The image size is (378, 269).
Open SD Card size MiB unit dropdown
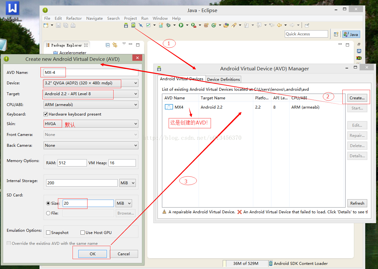(124, 203)
